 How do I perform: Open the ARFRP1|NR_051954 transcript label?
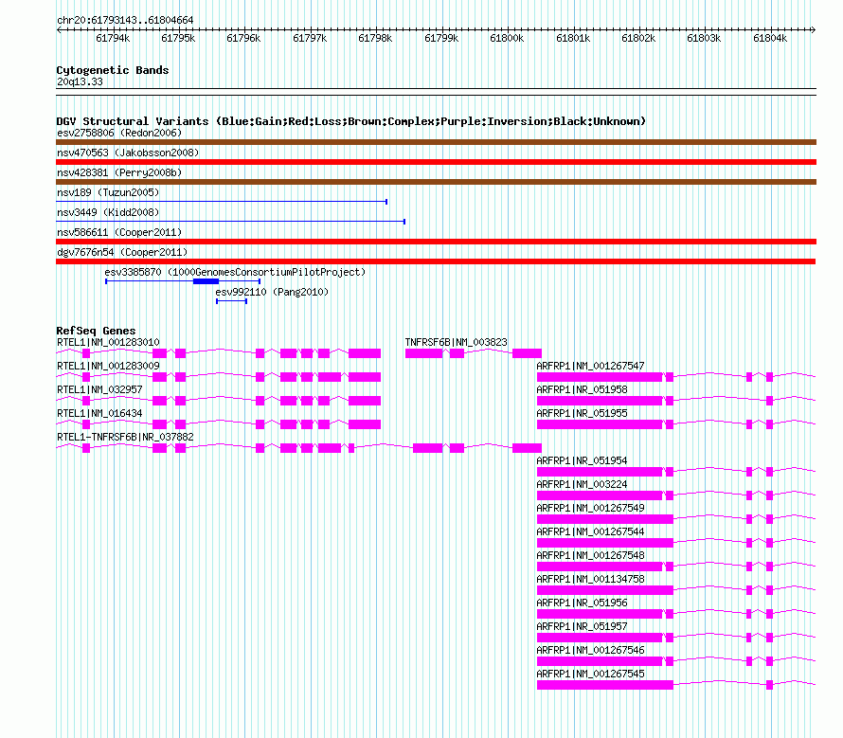coord(582,460)
